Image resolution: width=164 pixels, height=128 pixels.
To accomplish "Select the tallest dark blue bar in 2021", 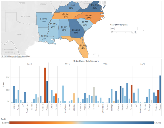I will click(x=160, y=89).
